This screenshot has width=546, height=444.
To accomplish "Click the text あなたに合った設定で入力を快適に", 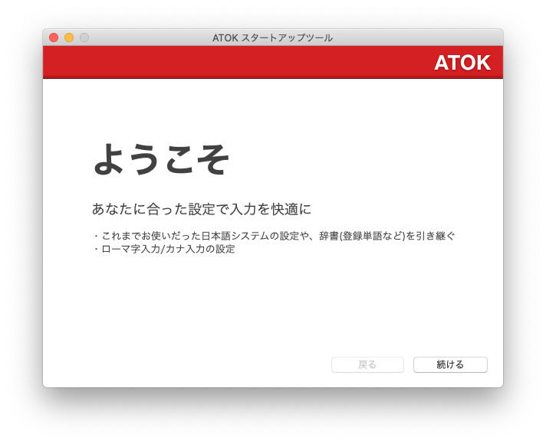I will click(201, 209).
